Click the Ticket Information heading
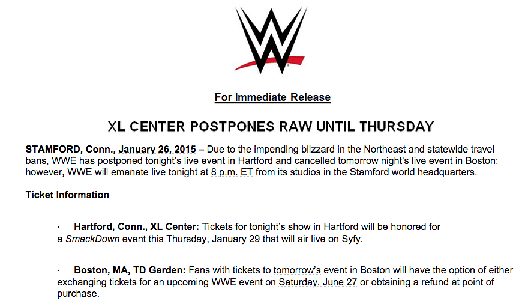The width and height of the screenshot is (528, 307). 67,195
